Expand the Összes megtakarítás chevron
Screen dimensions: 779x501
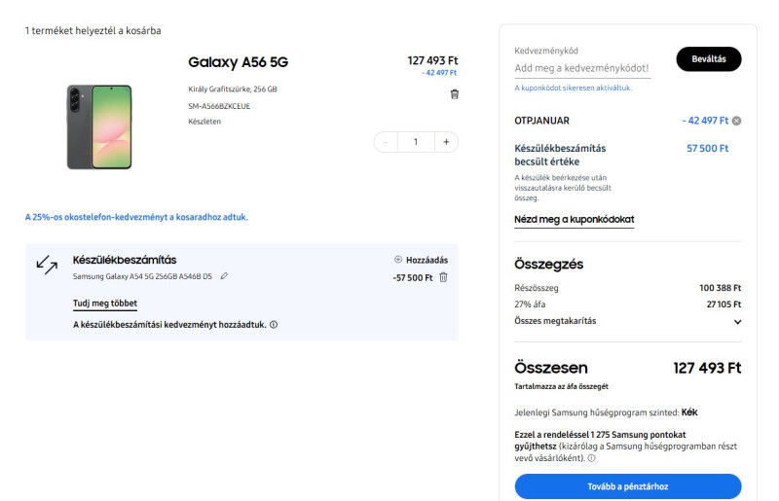(737, 322)
